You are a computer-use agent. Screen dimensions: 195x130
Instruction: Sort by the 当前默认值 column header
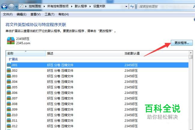pyautogui.click(x=155, y=53)
